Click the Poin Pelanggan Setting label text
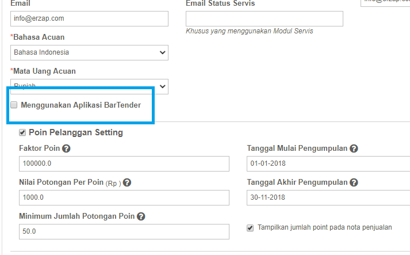The width and height of the screenshot is (410, 255). click(x=76, y=132)
